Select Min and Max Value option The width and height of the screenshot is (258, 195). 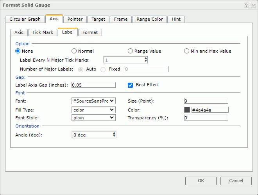tap(187, 51)
